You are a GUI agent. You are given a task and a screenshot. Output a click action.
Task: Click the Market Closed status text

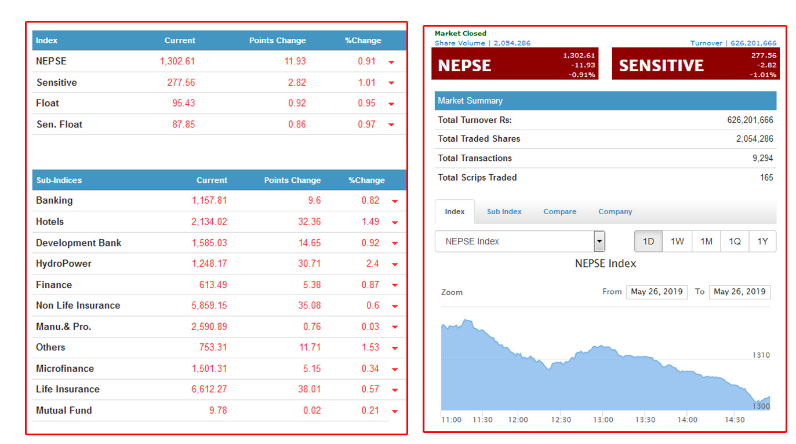click(x=461, y=34)
